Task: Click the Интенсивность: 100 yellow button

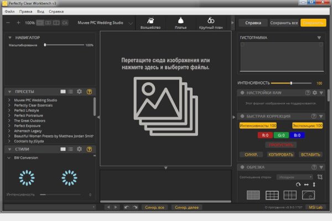Action: coord(258,125)
